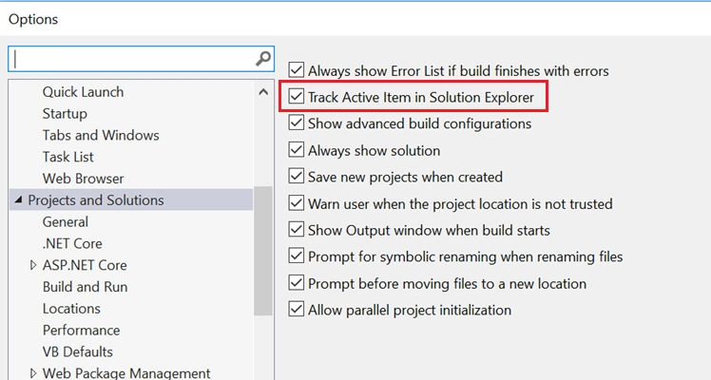Expand the ASP.NET Core node
The image size is (711, 380).
33,265
